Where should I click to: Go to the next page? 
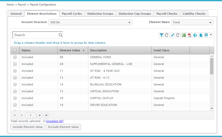(x=40, y=115)
